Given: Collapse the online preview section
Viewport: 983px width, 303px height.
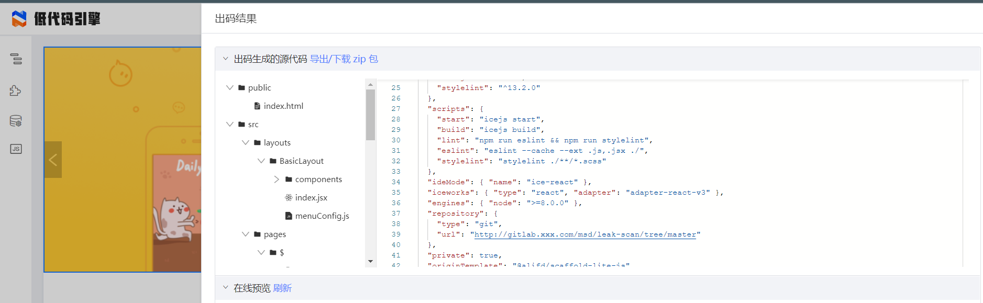Looking at the screenshot, I should pos(226,287).
